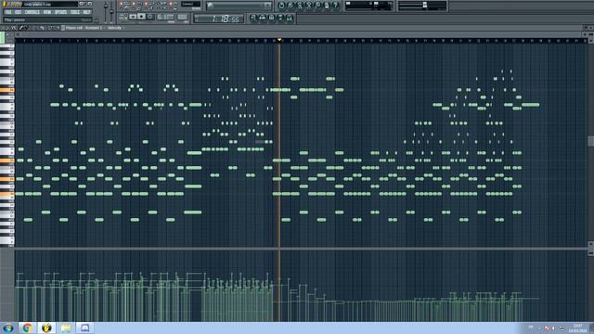
Task: Click the Play button in transport
Action: (x=133, y=17)
